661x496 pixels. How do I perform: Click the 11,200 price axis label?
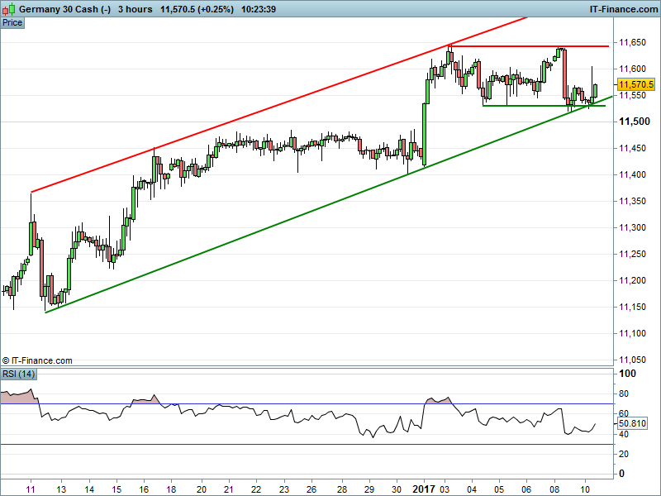(632, 280)
